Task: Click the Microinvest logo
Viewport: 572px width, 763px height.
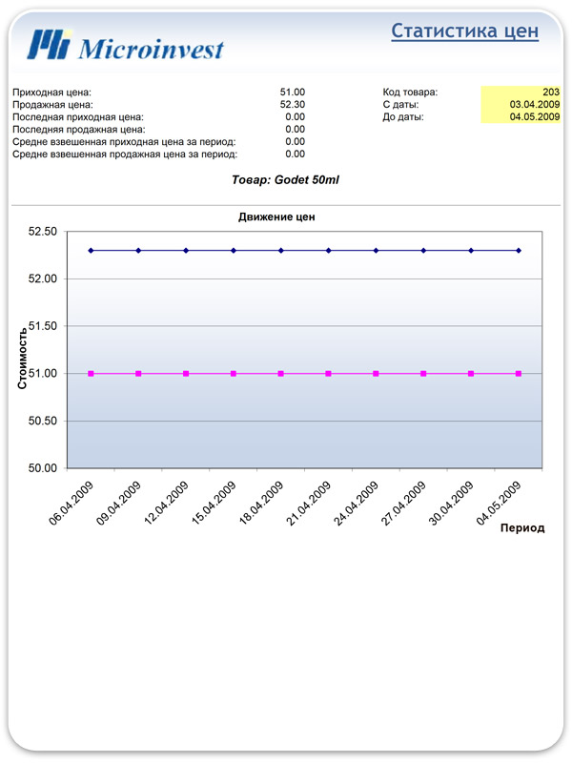Action: coord(126,44)
